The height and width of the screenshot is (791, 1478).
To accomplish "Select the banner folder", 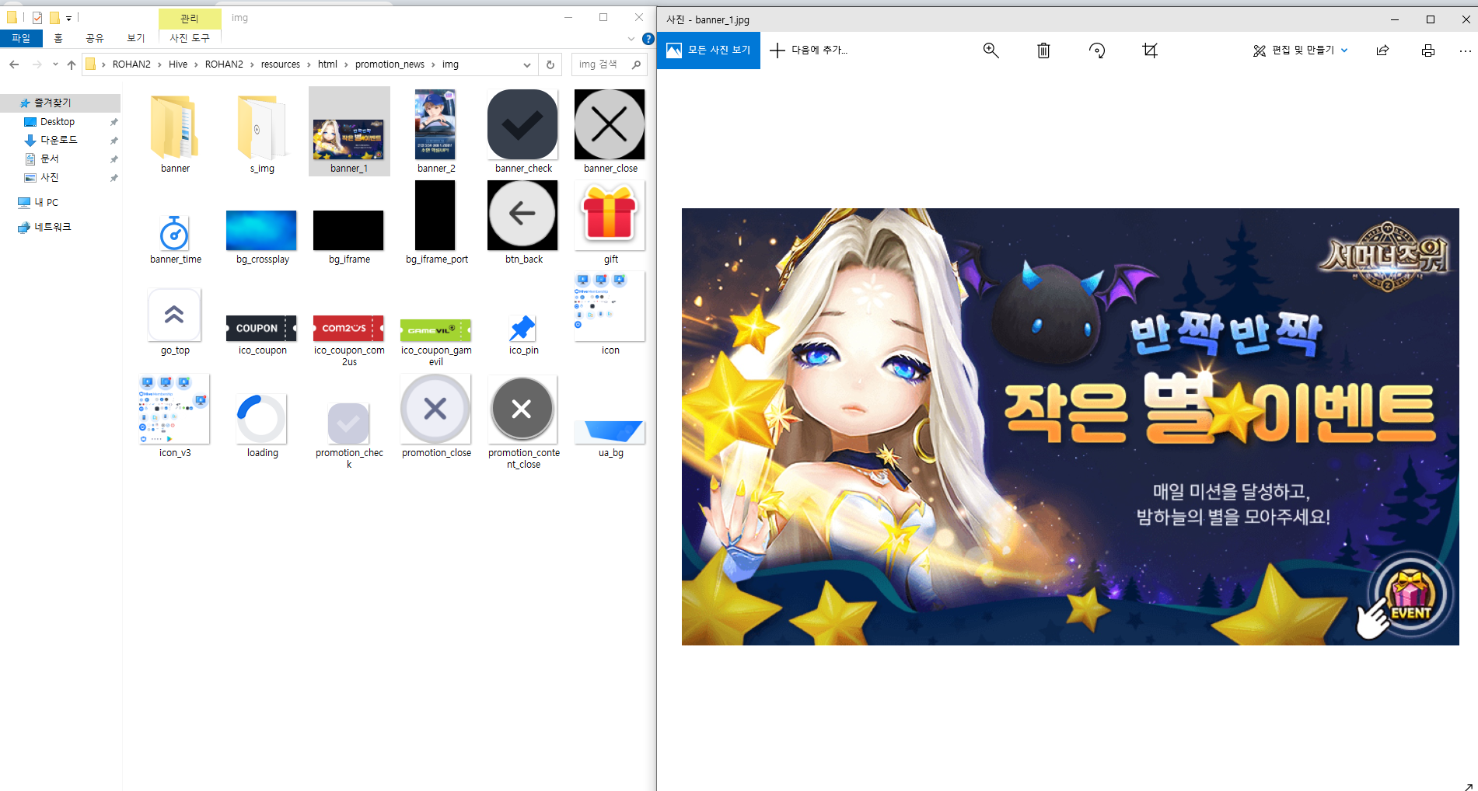I will pyautogui.click(x=175, y=133).
